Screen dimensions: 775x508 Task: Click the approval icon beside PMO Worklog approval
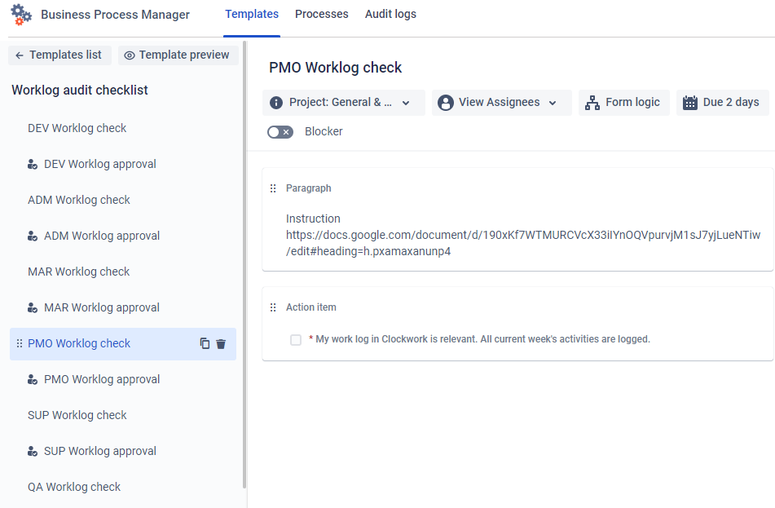[33, 379]
